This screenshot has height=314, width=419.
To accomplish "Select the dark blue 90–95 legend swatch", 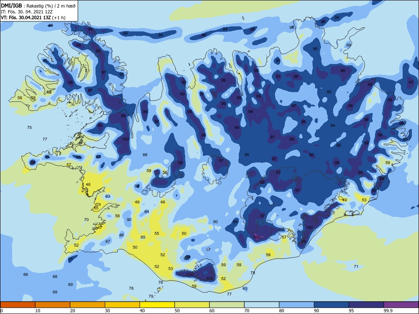I will coord(331,305).
